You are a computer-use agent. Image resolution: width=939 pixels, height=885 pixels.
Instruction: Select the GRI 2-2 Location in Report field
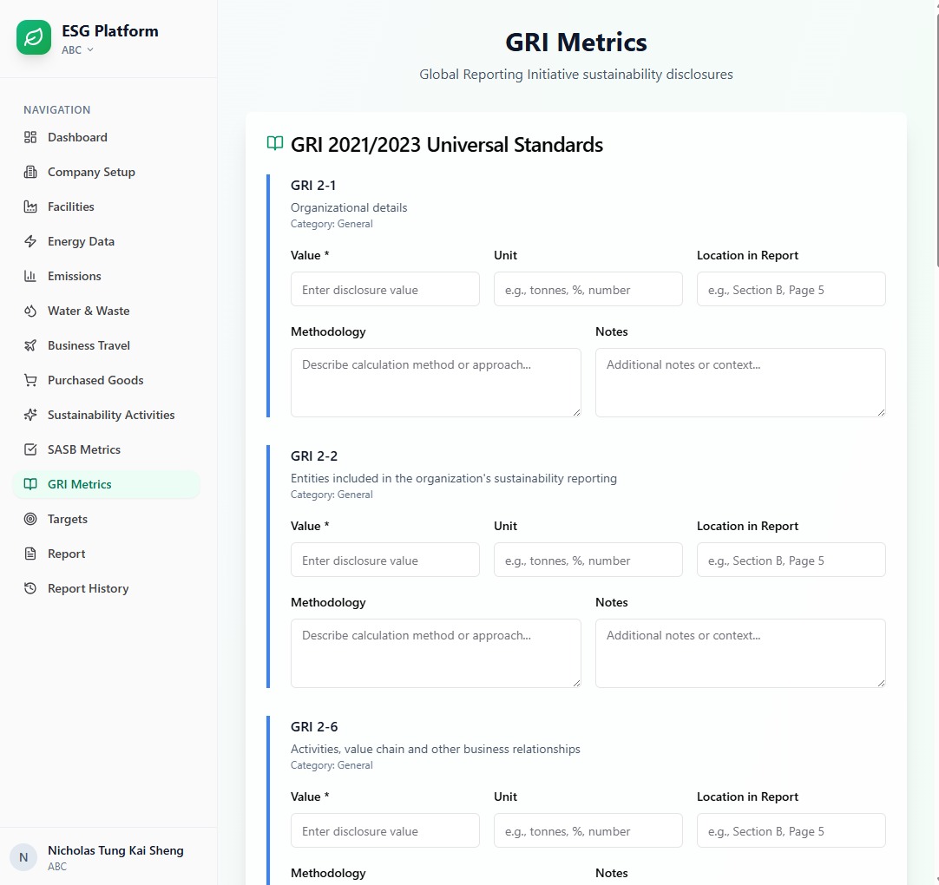pyautogui.click(x=791, y=560)
